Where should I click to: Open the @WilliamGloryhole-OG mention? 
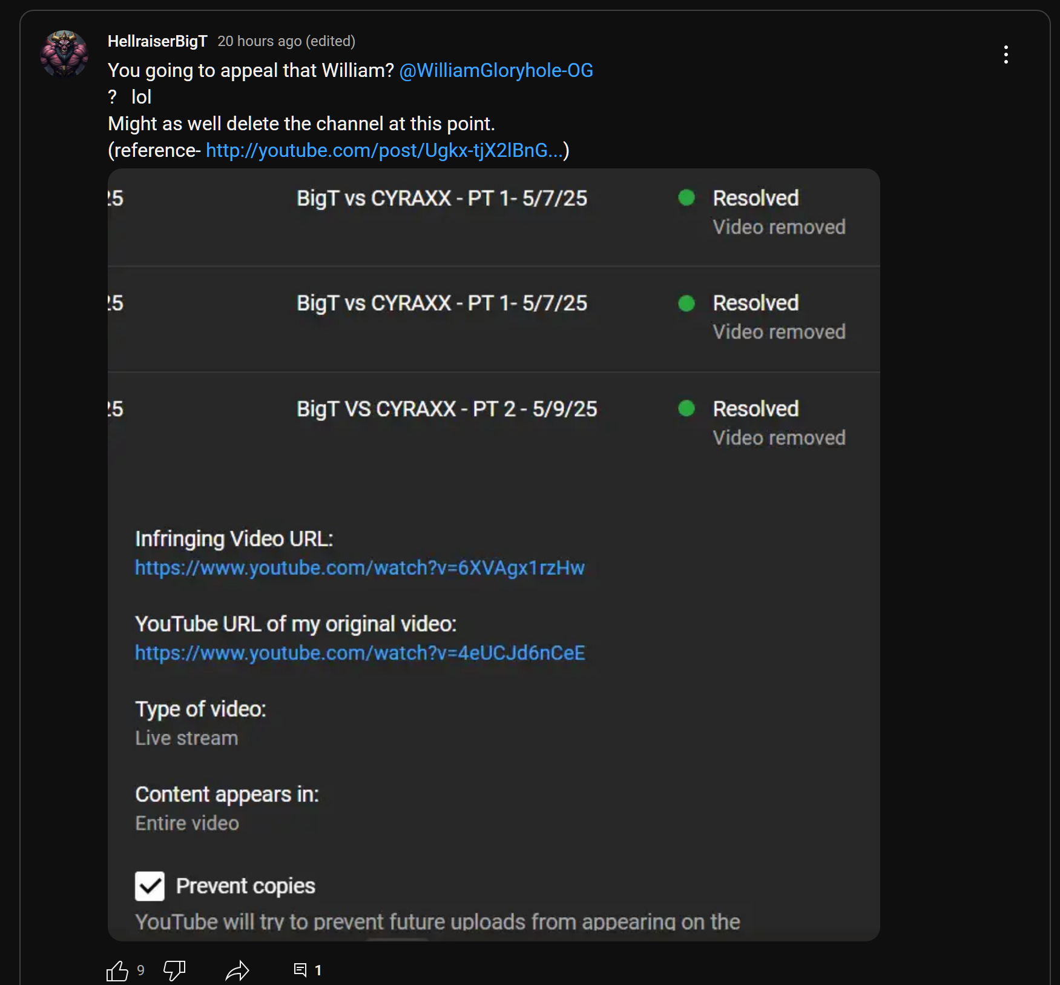click(x=496, y=70)
